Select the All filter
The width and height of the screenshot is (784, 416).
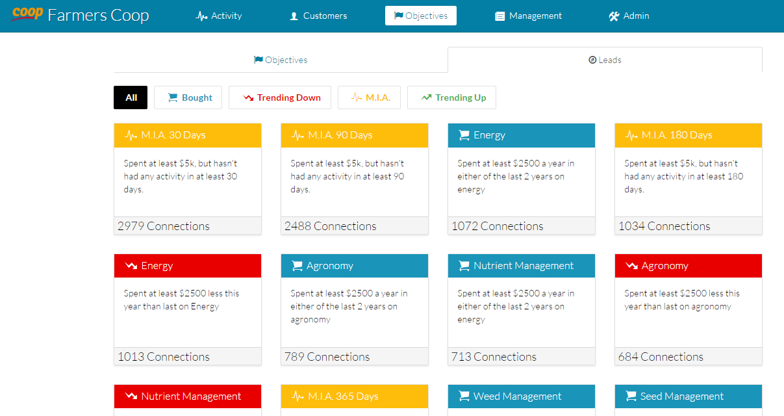click(131, 97)
